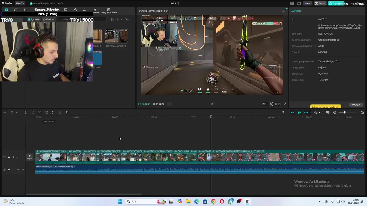Screen dimensions: 367x206
Task: Expand the preview axis options chevron
Action: (x=320, y=112)
